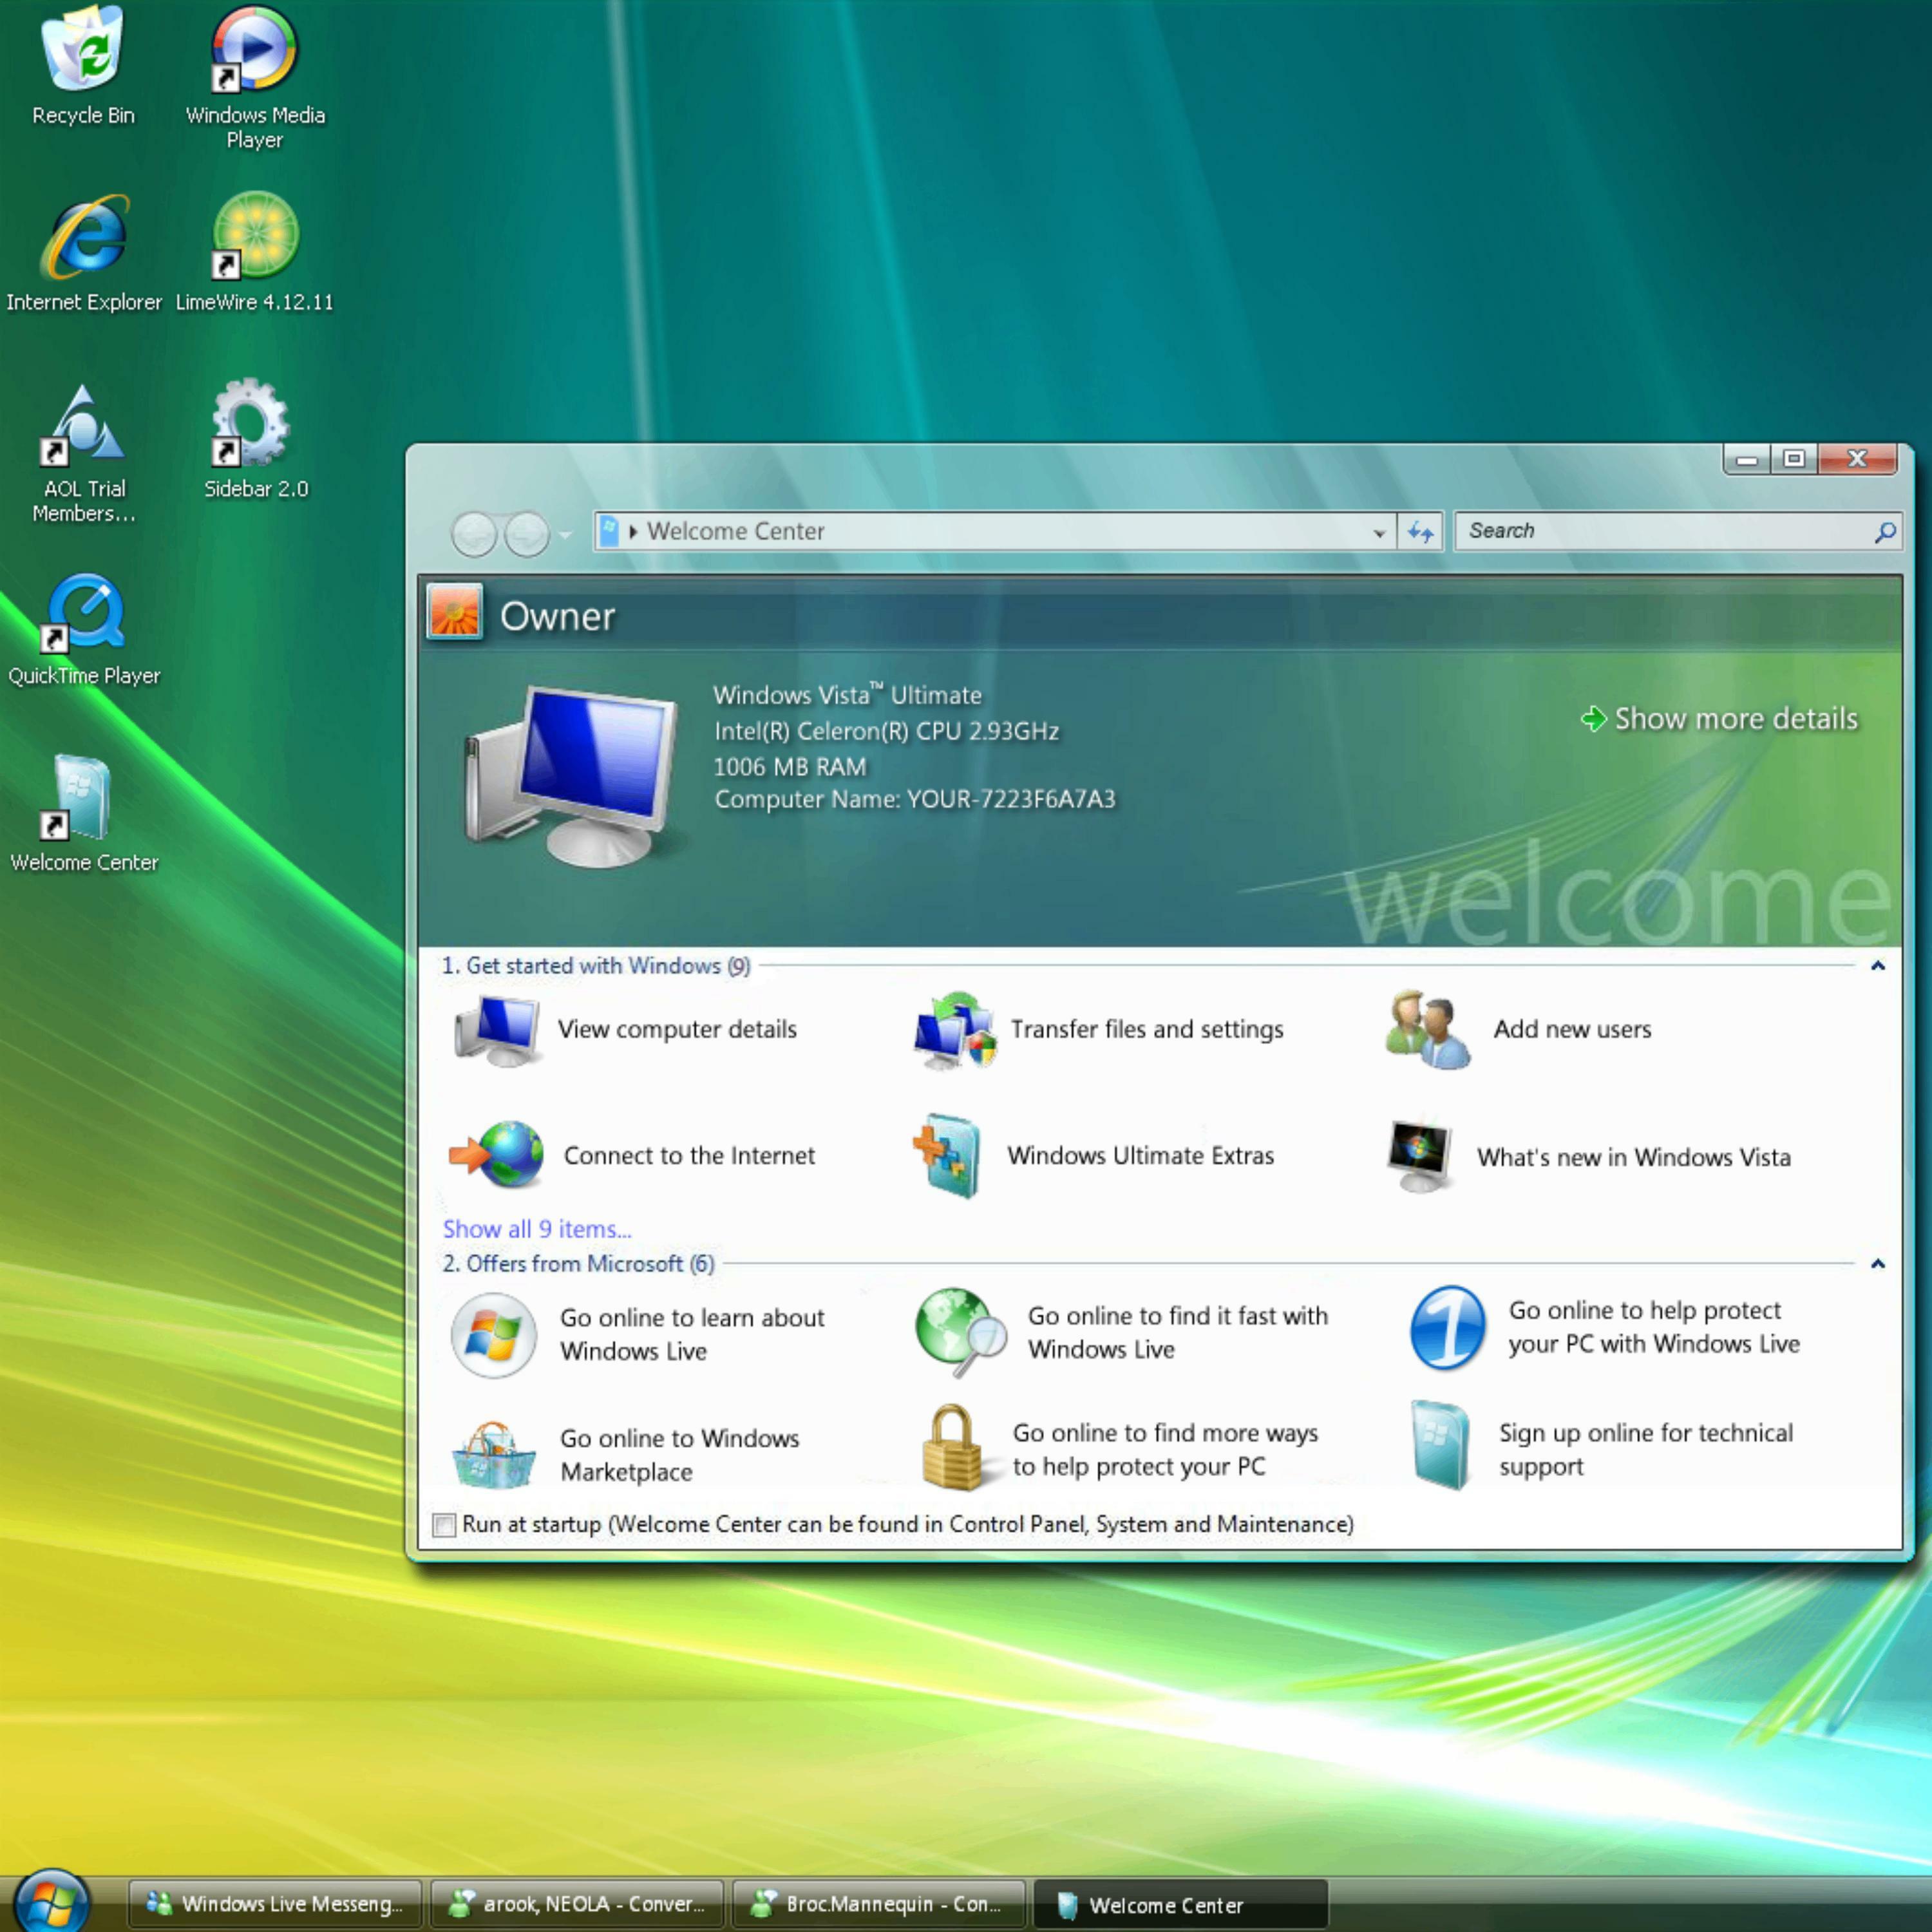The width and height of the screenshot is (1932, 1932).
Task: Click the globe with magnifier Windows Live icon
Action: point(960,1332)
